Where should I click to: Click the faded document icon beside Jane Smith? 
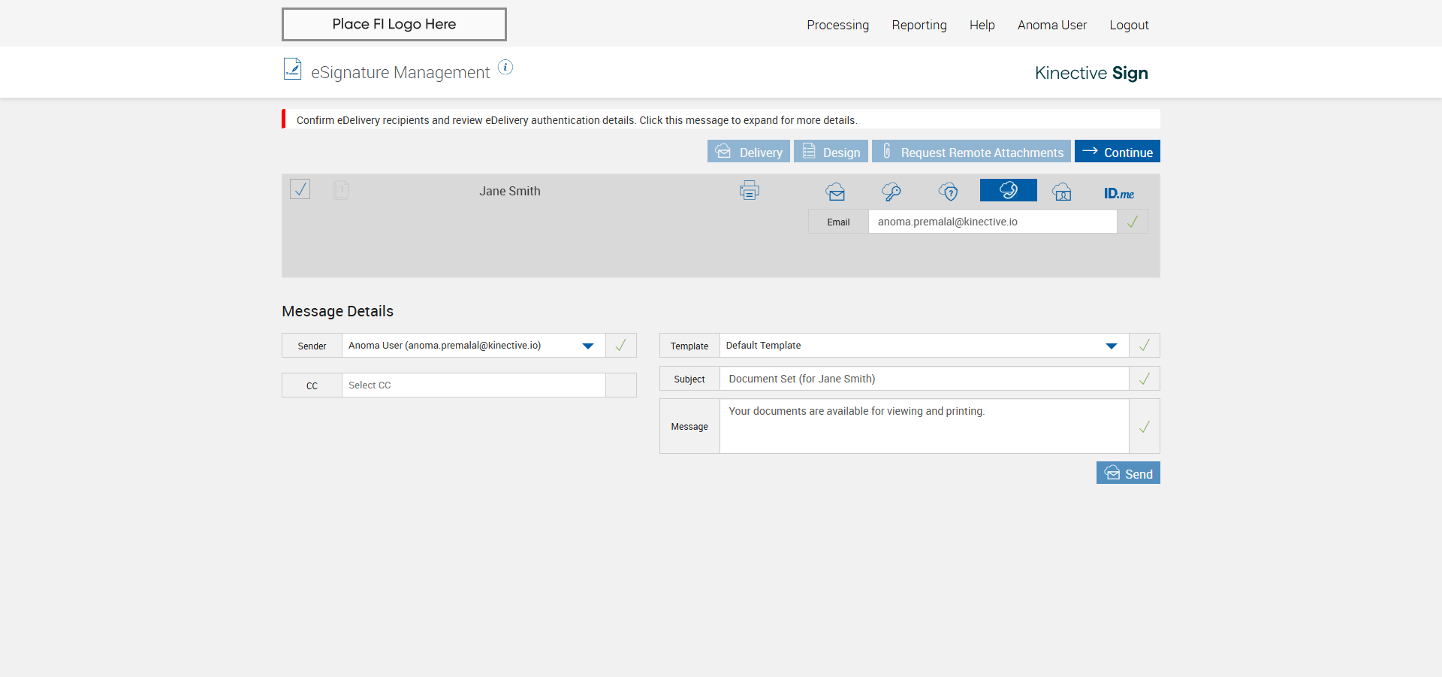341,190
